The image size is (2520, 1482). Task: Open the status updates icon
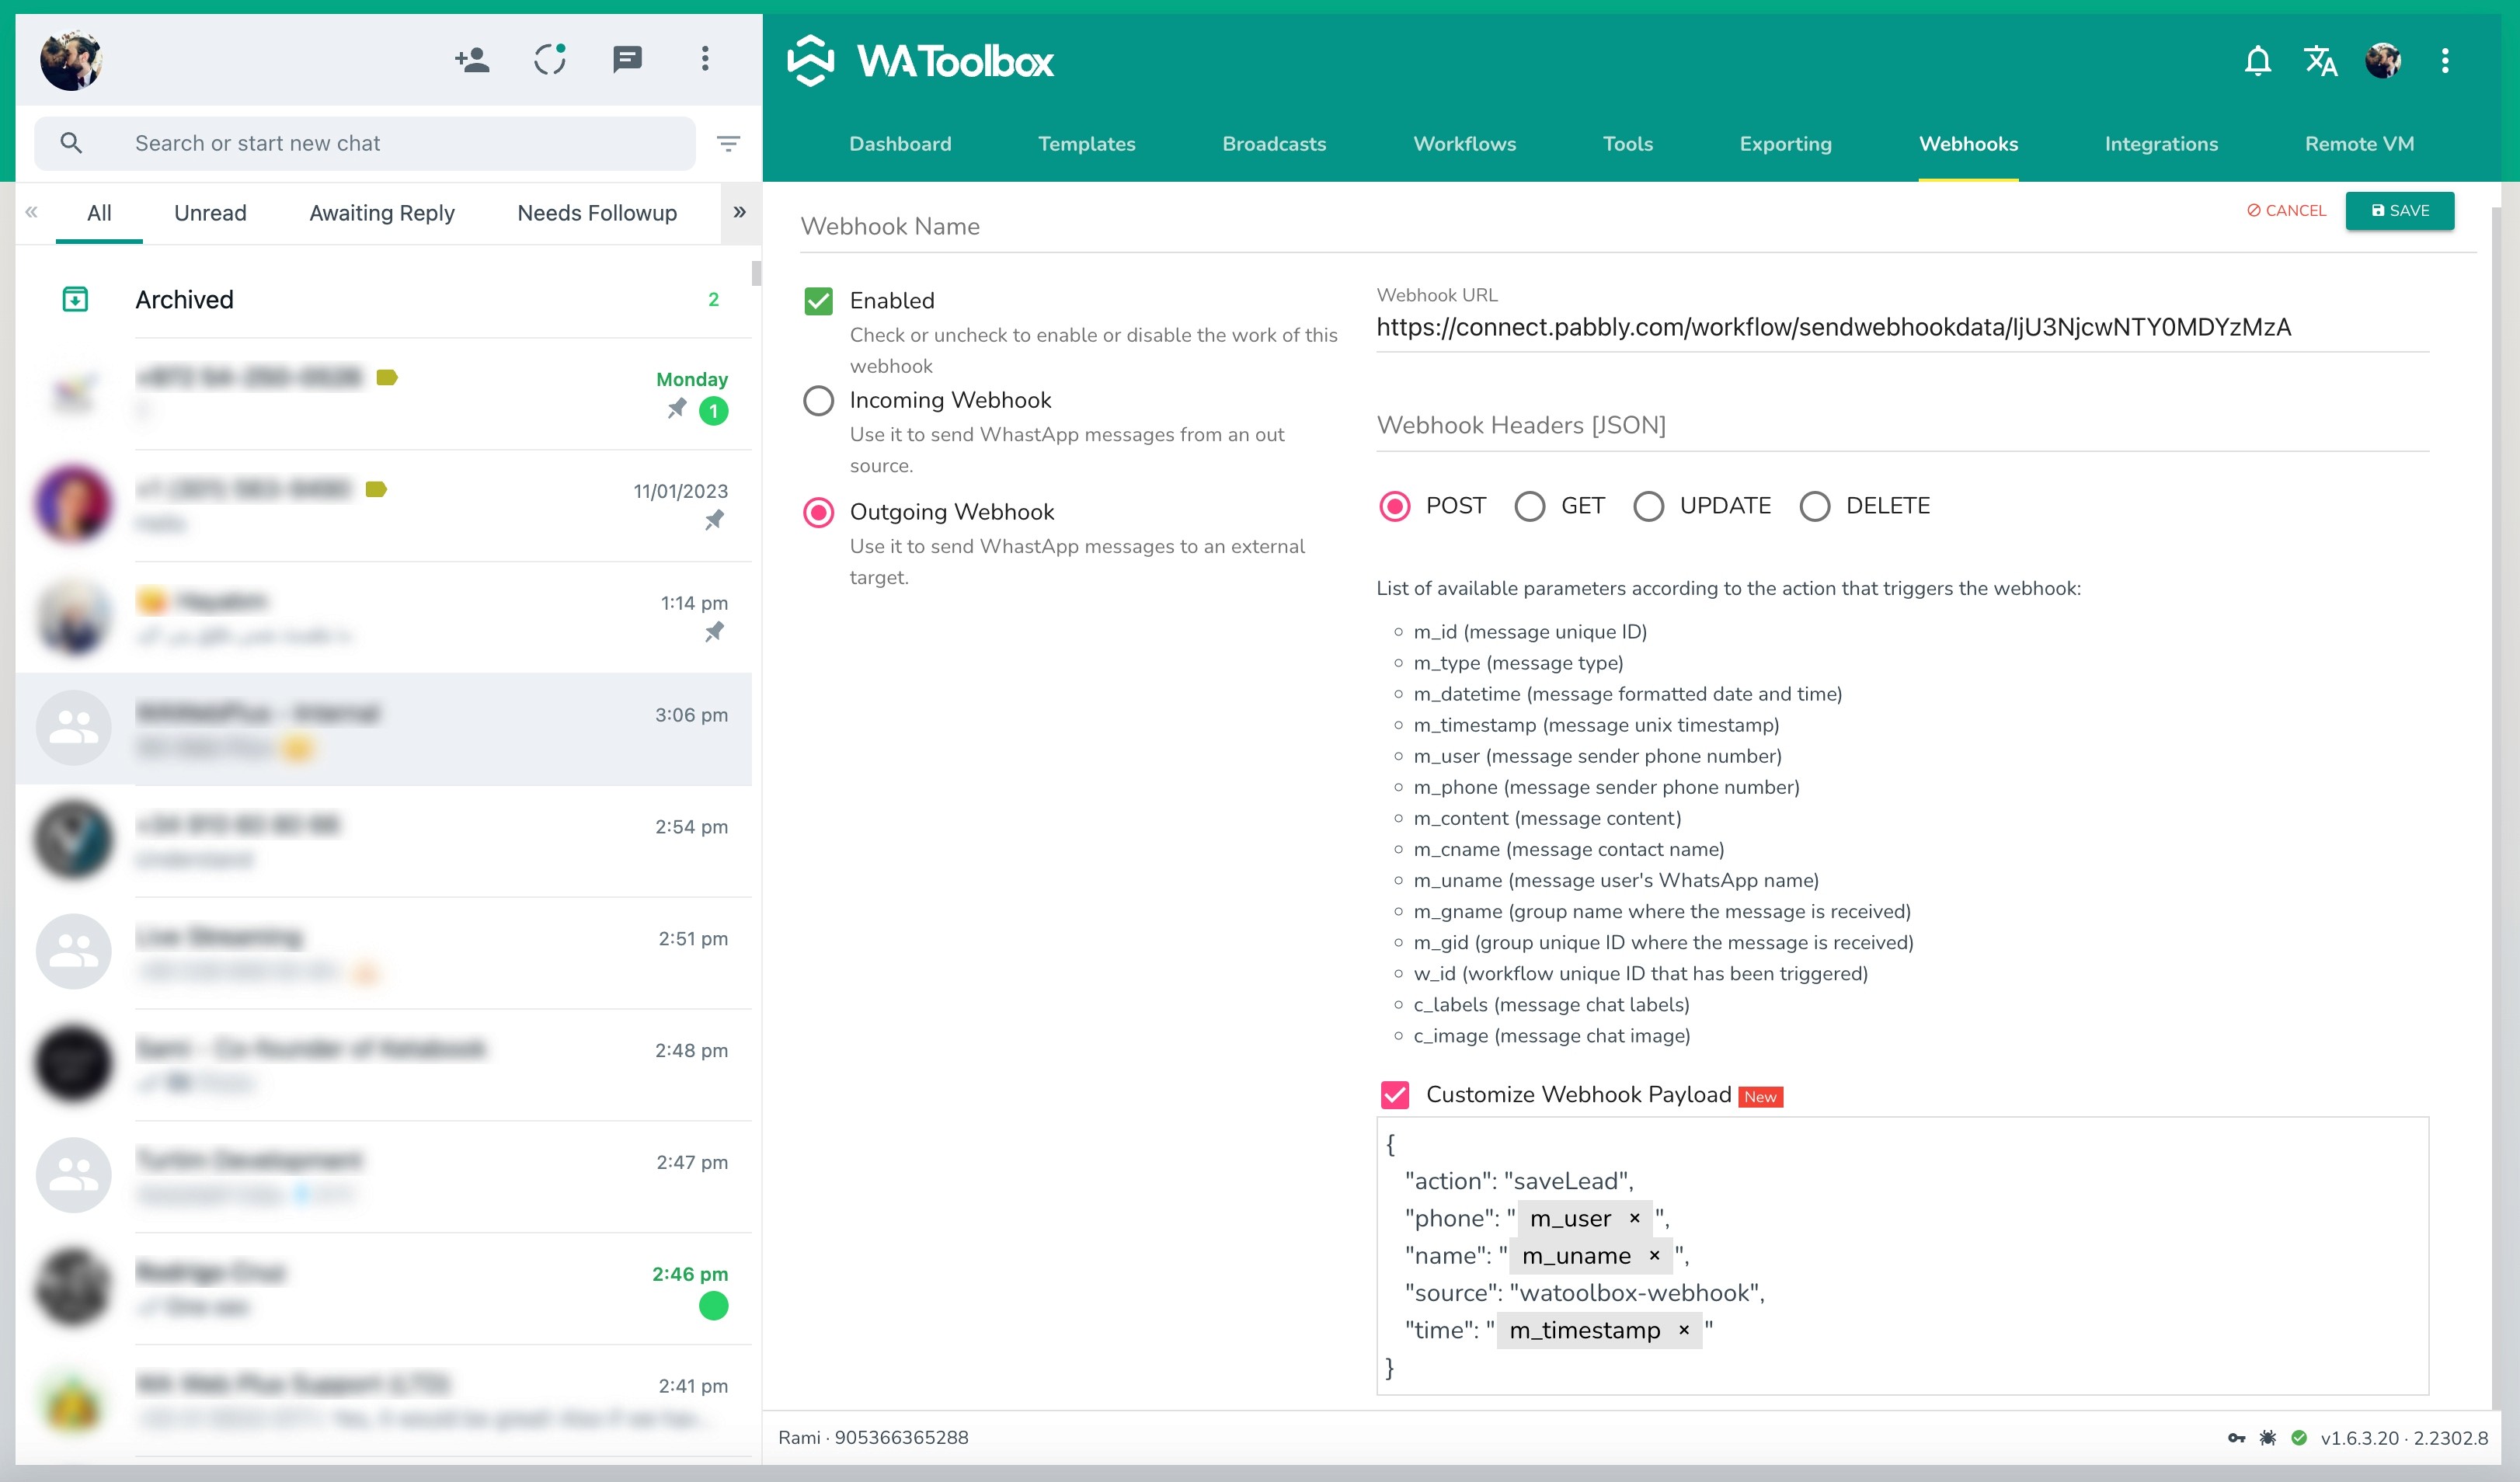click(x=549, y=60)
